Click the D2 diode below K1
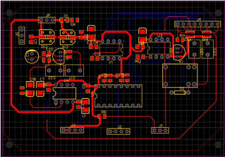Screen dimensions: 225x157 tap(180, 92)
